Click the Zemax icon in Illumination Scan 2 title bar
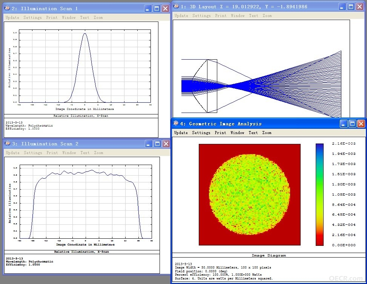The image size is (367, 284). (x=8, y=144)
